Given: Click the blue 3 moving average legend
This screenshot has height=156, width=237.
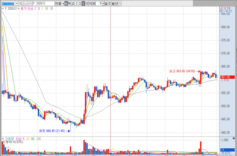Looking at the screenshot, I should tap(39, 9).
